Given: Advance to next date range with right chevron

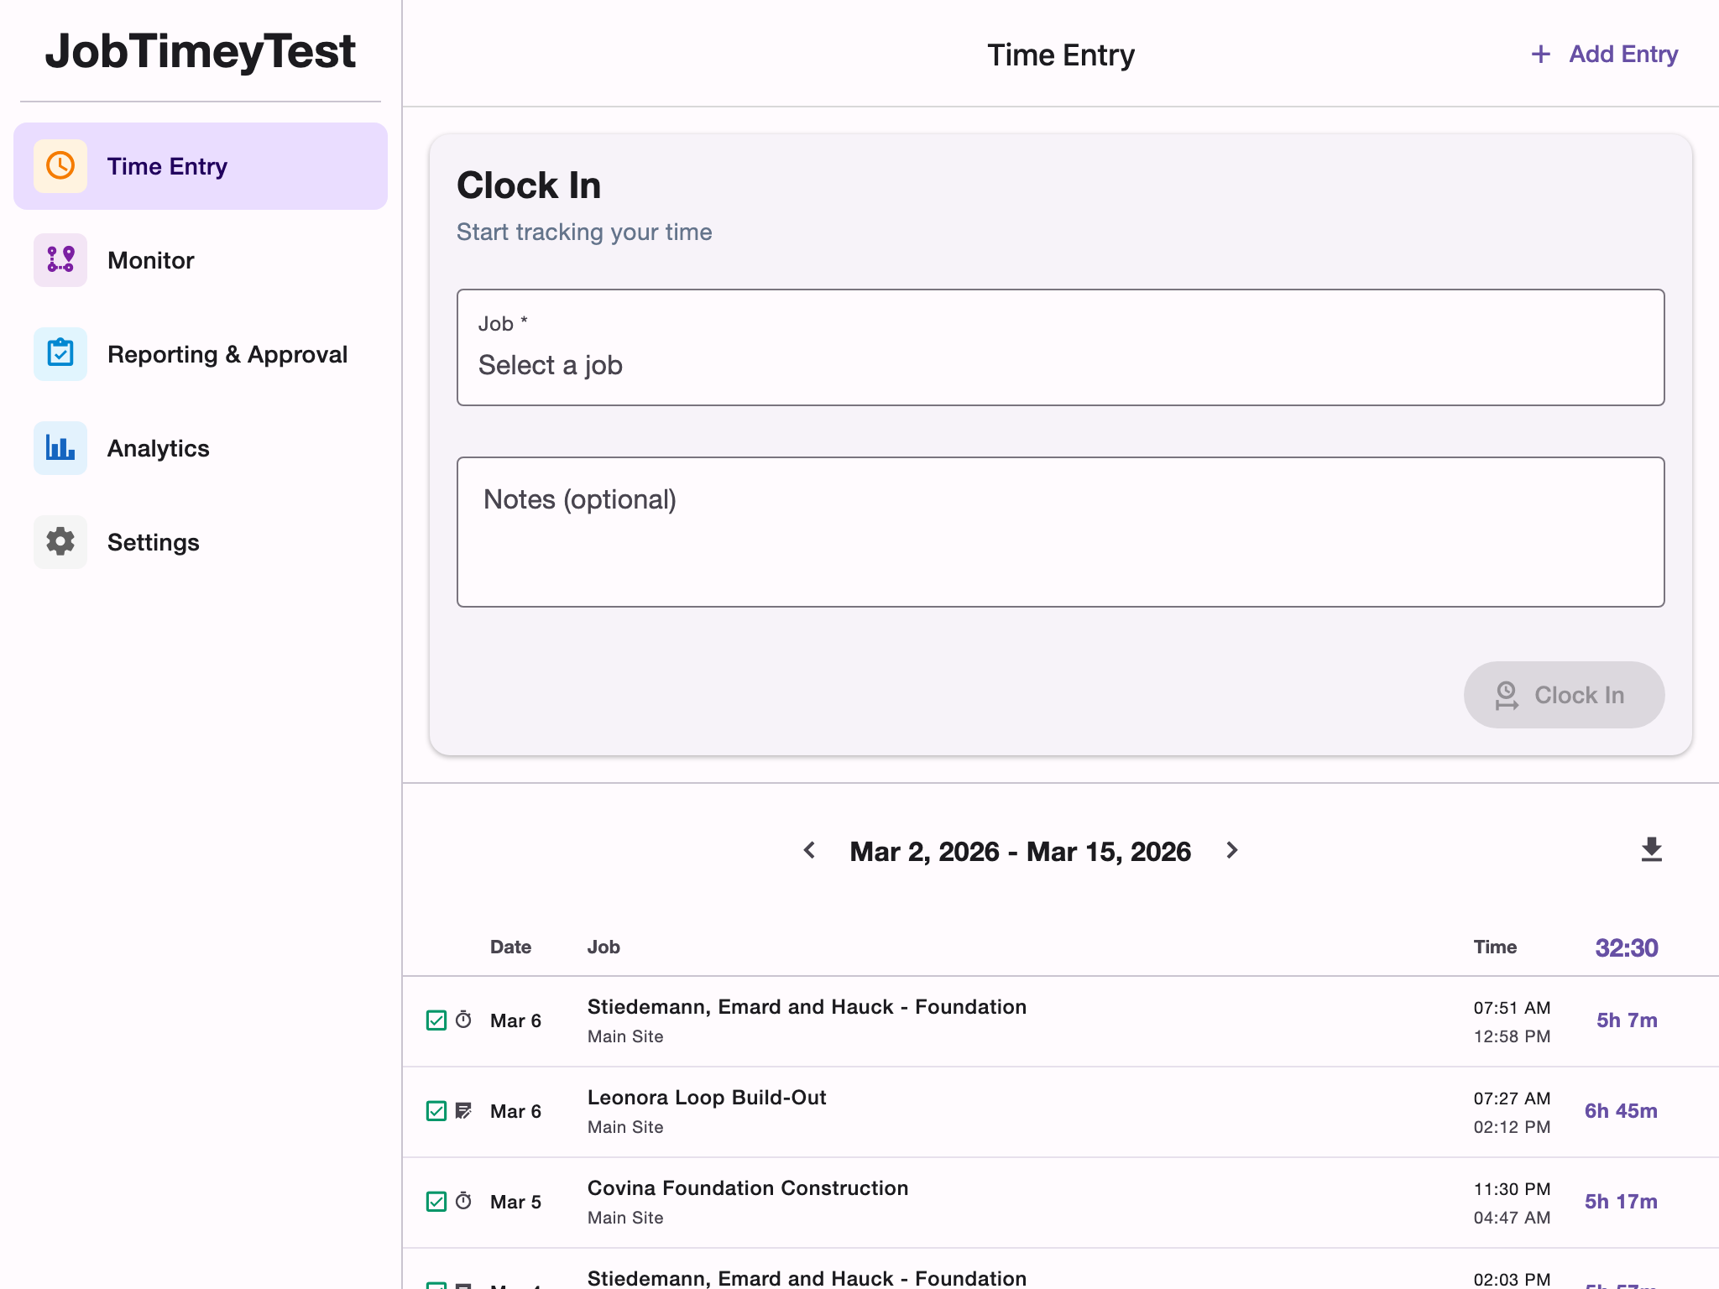Looking at the screenshot, I should (x=1231, y=850).
